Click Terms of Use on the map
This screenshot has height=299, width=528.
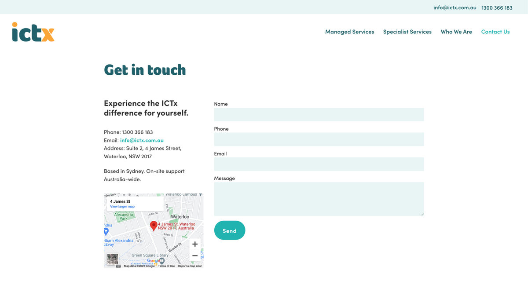tap(166, 266)
